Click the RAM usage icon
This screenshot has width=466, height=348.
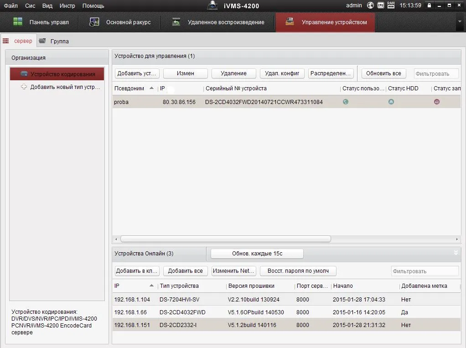391,5
